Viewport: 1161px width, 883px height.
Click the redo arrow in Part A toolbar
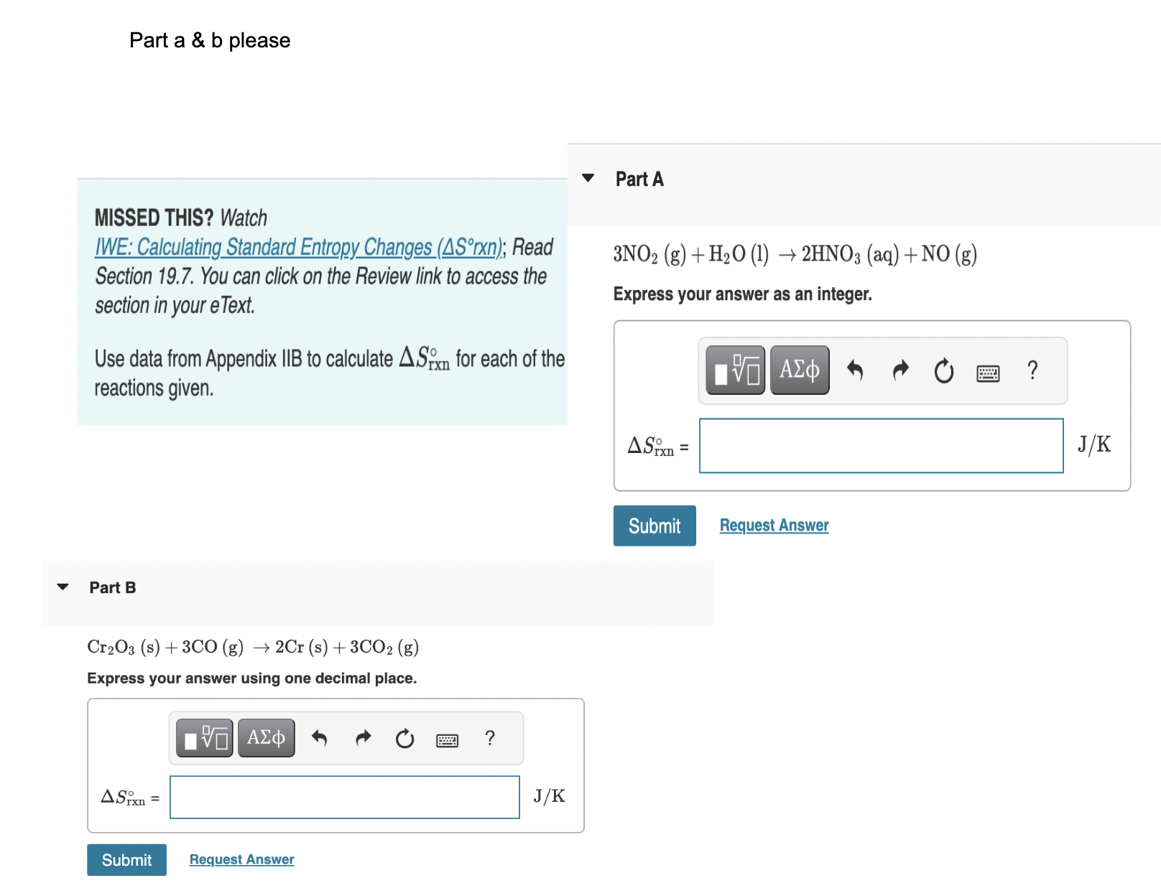tap(899, 370)
